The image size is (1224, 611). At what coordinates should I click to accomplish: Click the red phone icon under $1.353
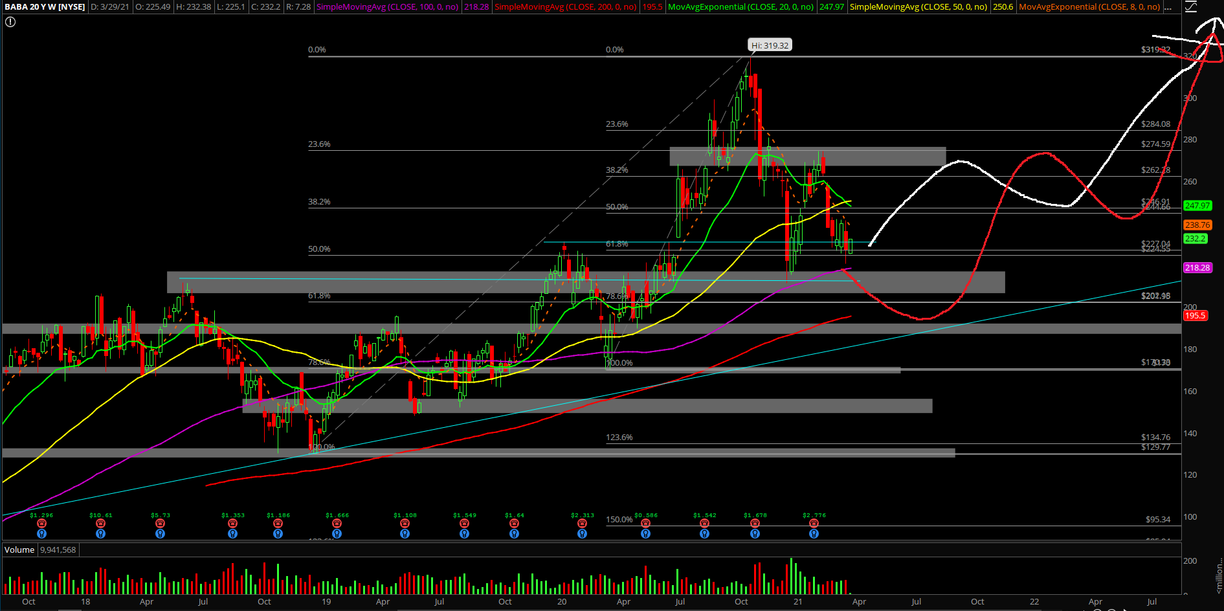pyautogui.click(x=232, y=524)
